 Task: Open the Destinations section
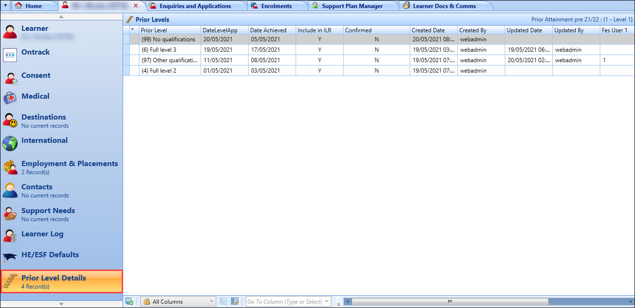(61, 121)
